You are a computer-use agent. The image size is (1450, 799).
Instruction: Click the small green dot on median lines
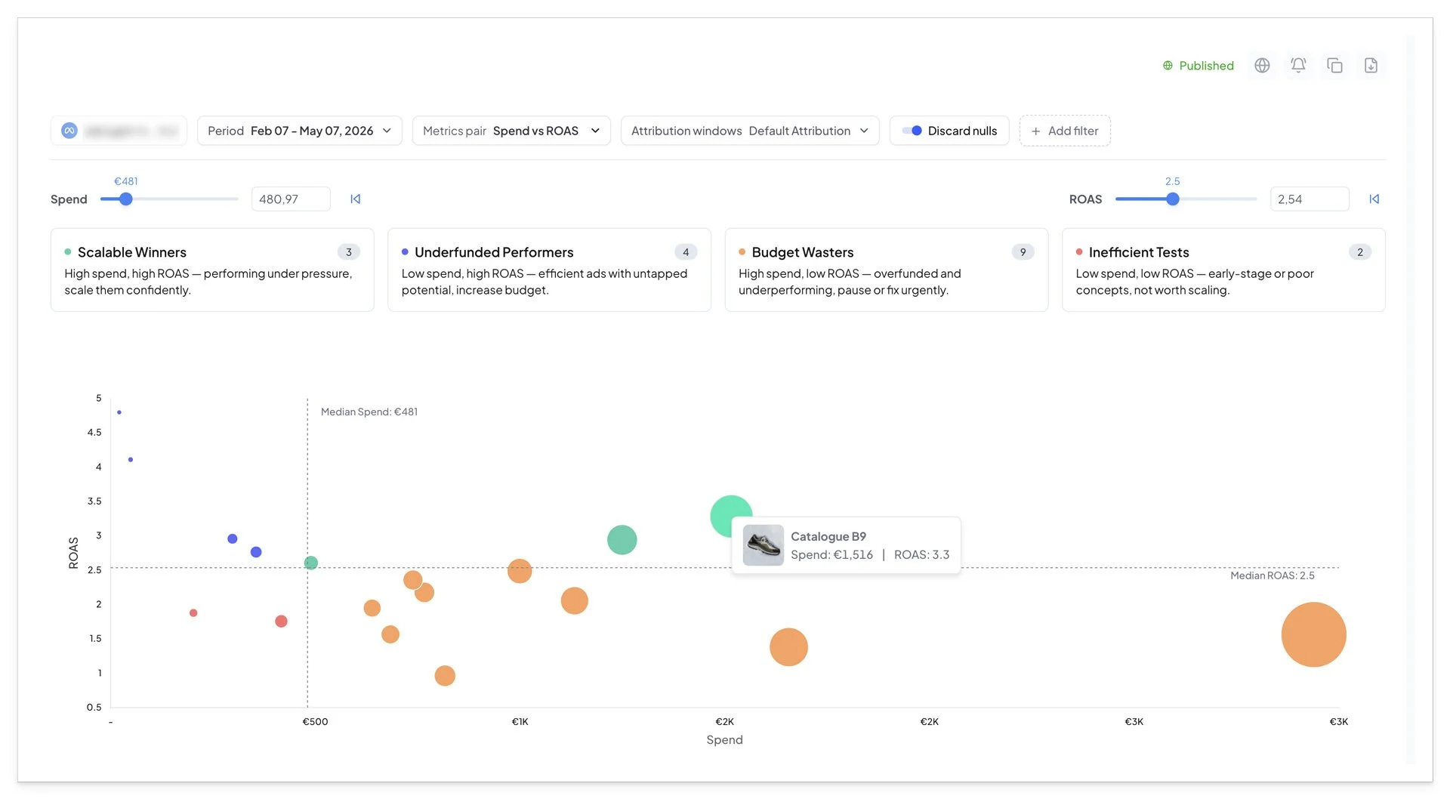pos(310,563)
